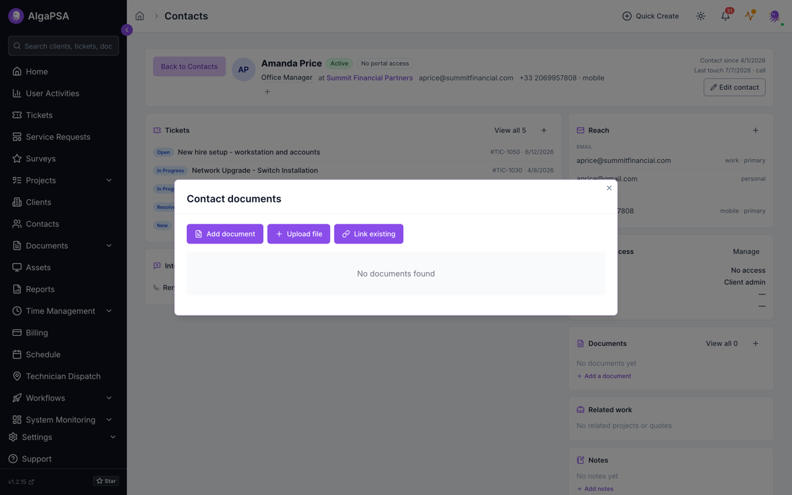Open Technician Dispatch in sidebar
Screen dimensions: 792x495
pyautogui.click(x=63, y=376)
